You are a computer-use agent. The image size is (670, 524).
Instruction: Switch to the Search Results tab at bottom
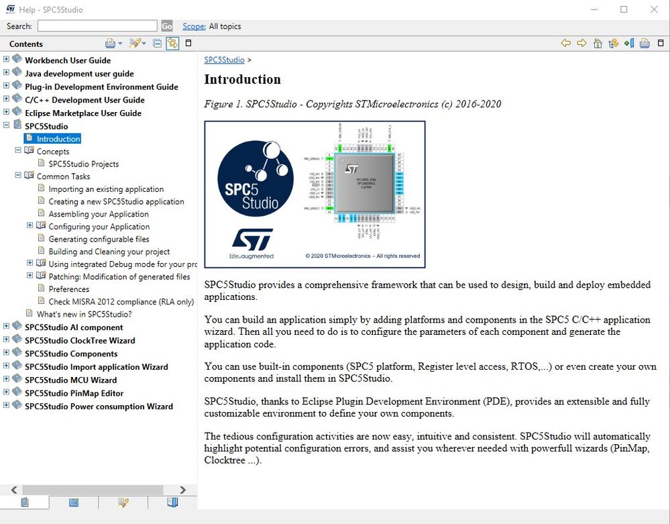[x=123, y=503]
